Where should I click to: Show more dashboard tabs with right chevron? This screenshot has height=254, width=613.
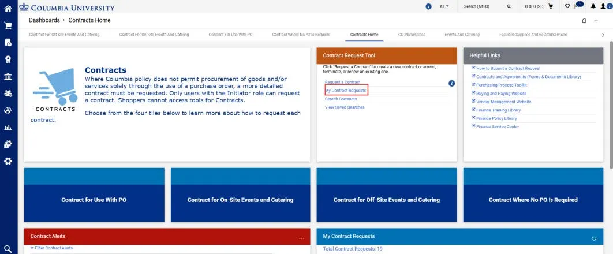click(603, 35)
